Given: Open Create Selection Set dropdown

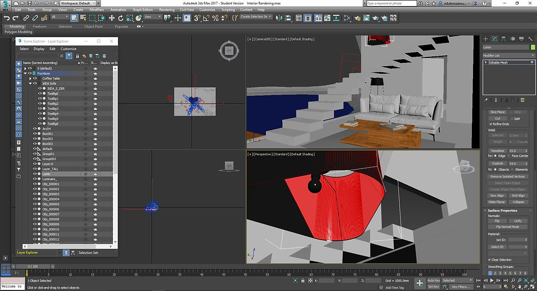Looking at the screenshot, I should click(256, 16).
